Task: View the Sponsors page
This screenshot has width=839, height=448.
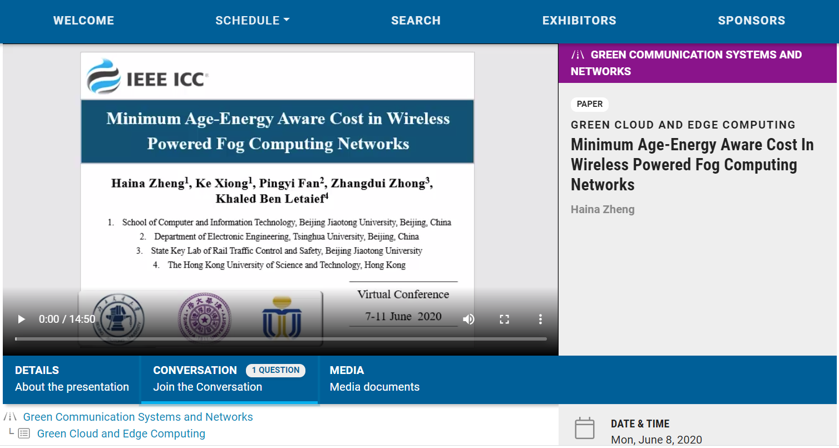Action: tap(751, 21)
